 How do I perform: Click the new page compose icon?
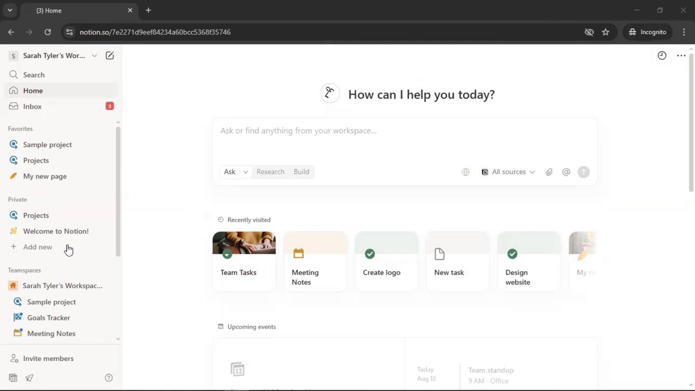109,56
